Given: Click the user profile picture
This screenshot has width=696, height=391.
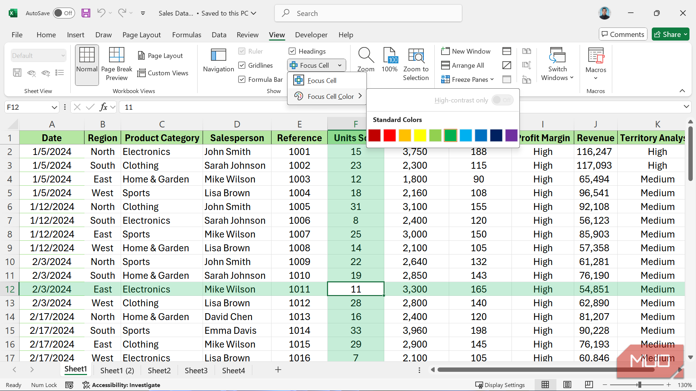Looking at the screenshot, I should [x=605, y=13].
